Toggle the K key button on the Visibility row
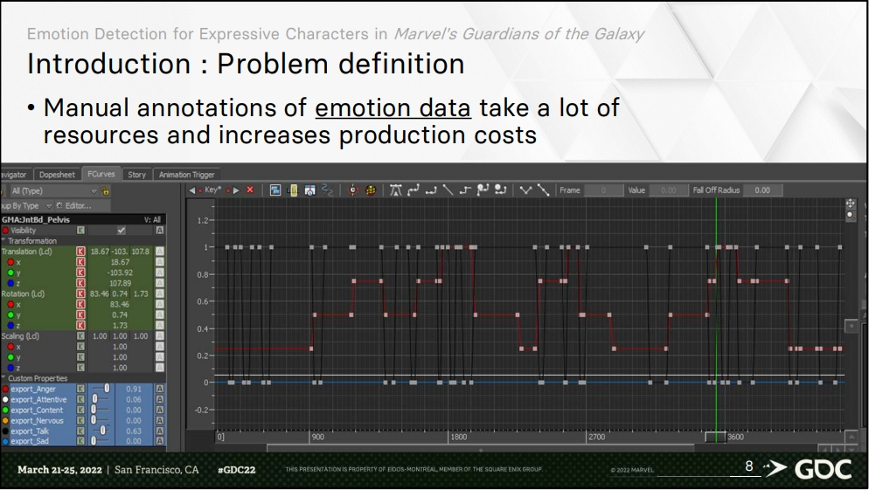Viewport: 869px width, 490px height. (x=80, y=231)
